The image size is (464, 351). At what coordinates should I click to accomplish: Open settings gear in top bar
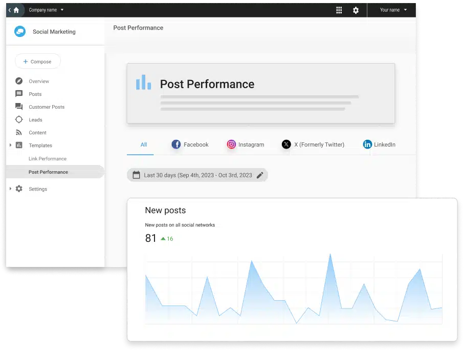tap(356, 10)
